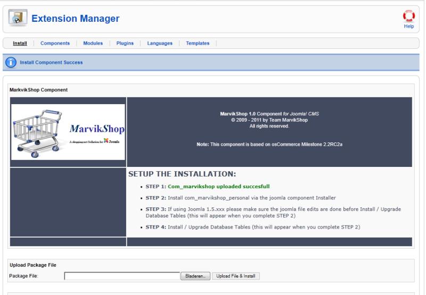The width and height of the screenshot is (426, 295).
Task: Click the SETUP THE INSTALLATION heading
Action: (182, 174)
